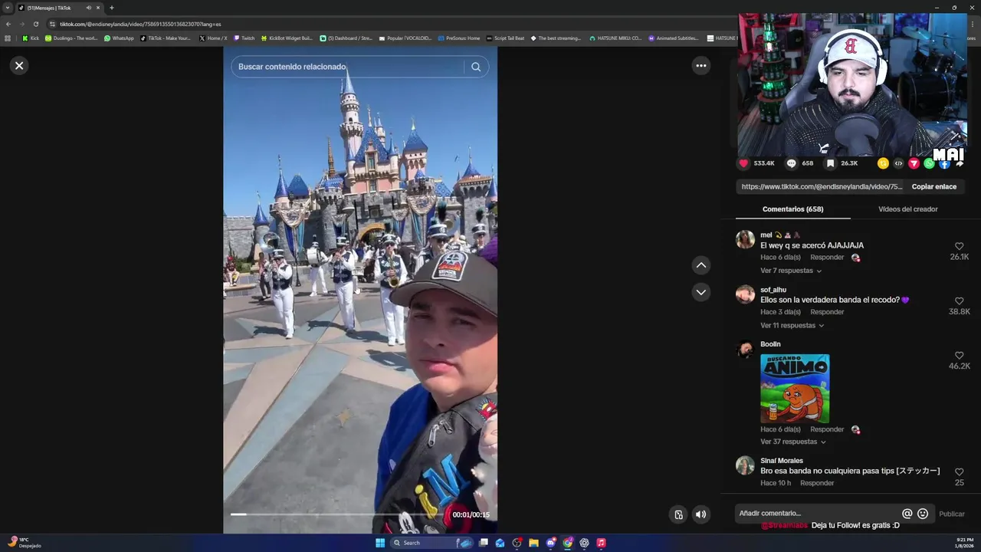
Task: Expand Ver 11 respuestas under sof_alhu's comment
Action: 792,326
